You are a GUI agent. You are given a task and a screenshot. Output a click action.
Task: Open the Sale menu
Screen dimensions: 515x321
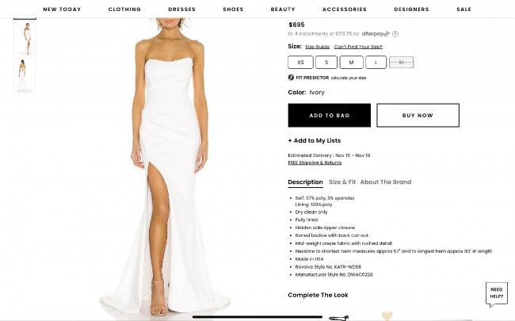[x=463, y=10]
